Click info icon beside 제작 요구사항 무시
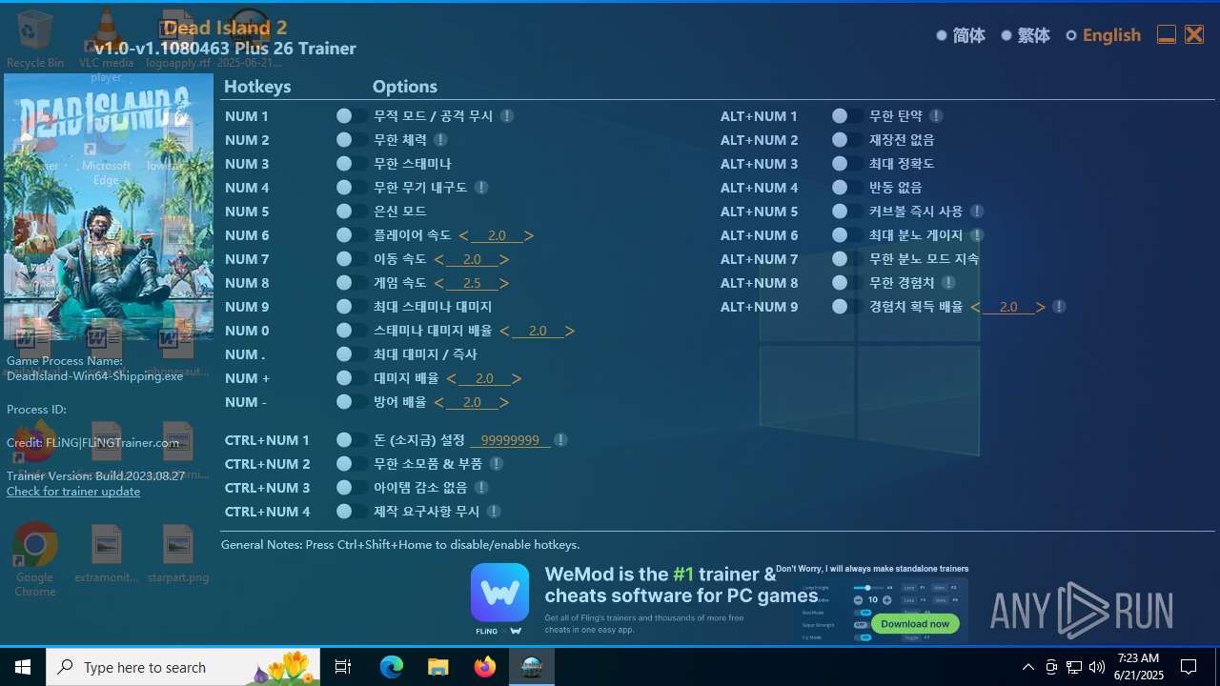 click(493, 512)
